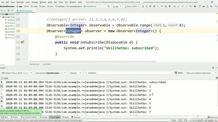Open the Navigate menu

coord(20,2)
